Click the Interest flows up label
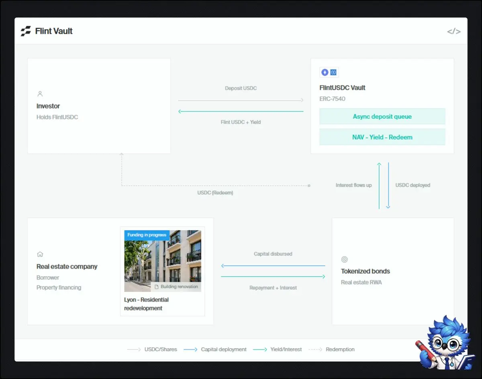The height and width of the screenshot is (379, 482). click(x=354, y=185)
